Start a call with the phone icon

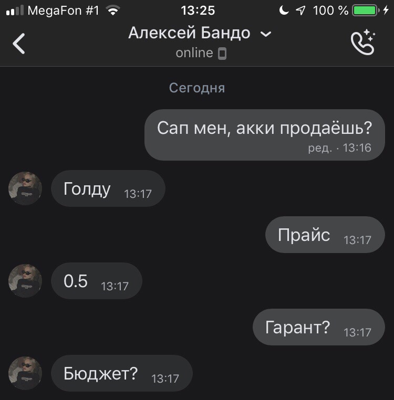pos(363,42)
